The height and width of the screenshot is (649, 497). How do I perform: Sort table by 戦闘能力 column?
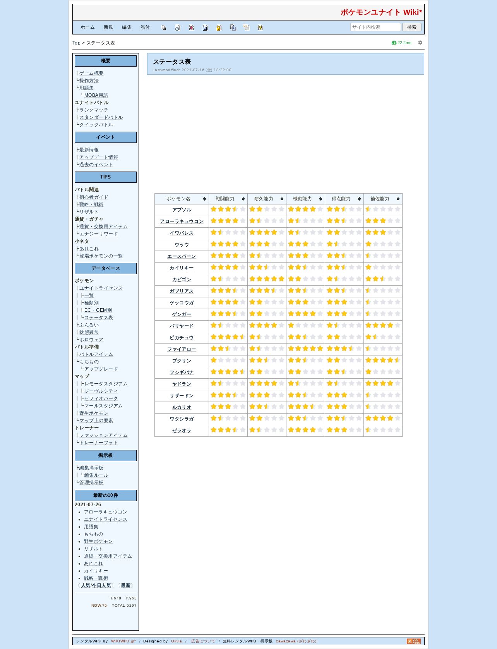[x=228, y=199]
